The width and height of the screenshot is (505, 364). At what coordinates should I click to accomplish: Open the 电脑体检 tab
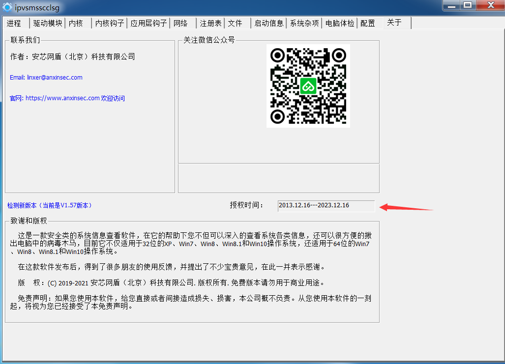pyautogui.click(x=339, y=23)
